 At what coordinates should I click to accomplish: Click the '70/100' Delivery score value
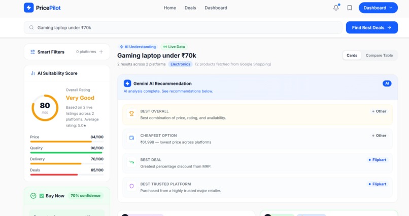click(97, 159)
